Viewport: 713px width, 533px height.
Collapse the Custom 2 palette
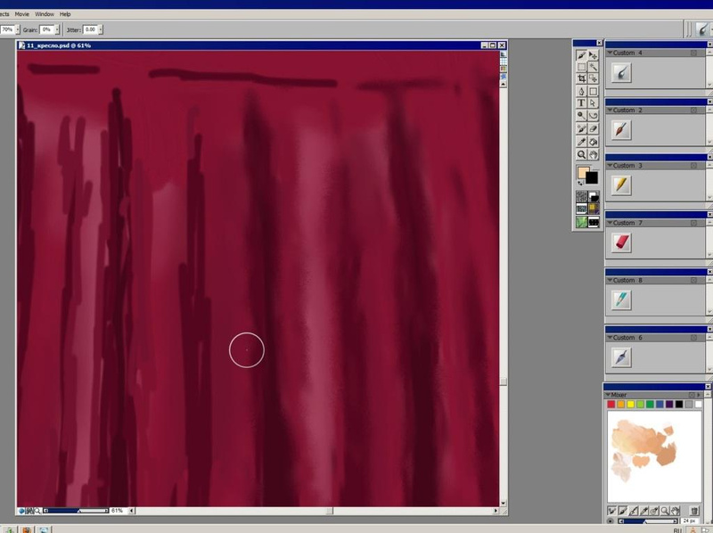[x=610, y=110]
